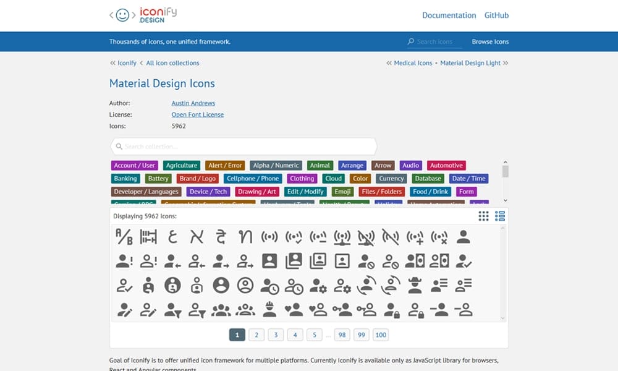
Task: Choose the filled account lock icon
Action: (392, 310)
